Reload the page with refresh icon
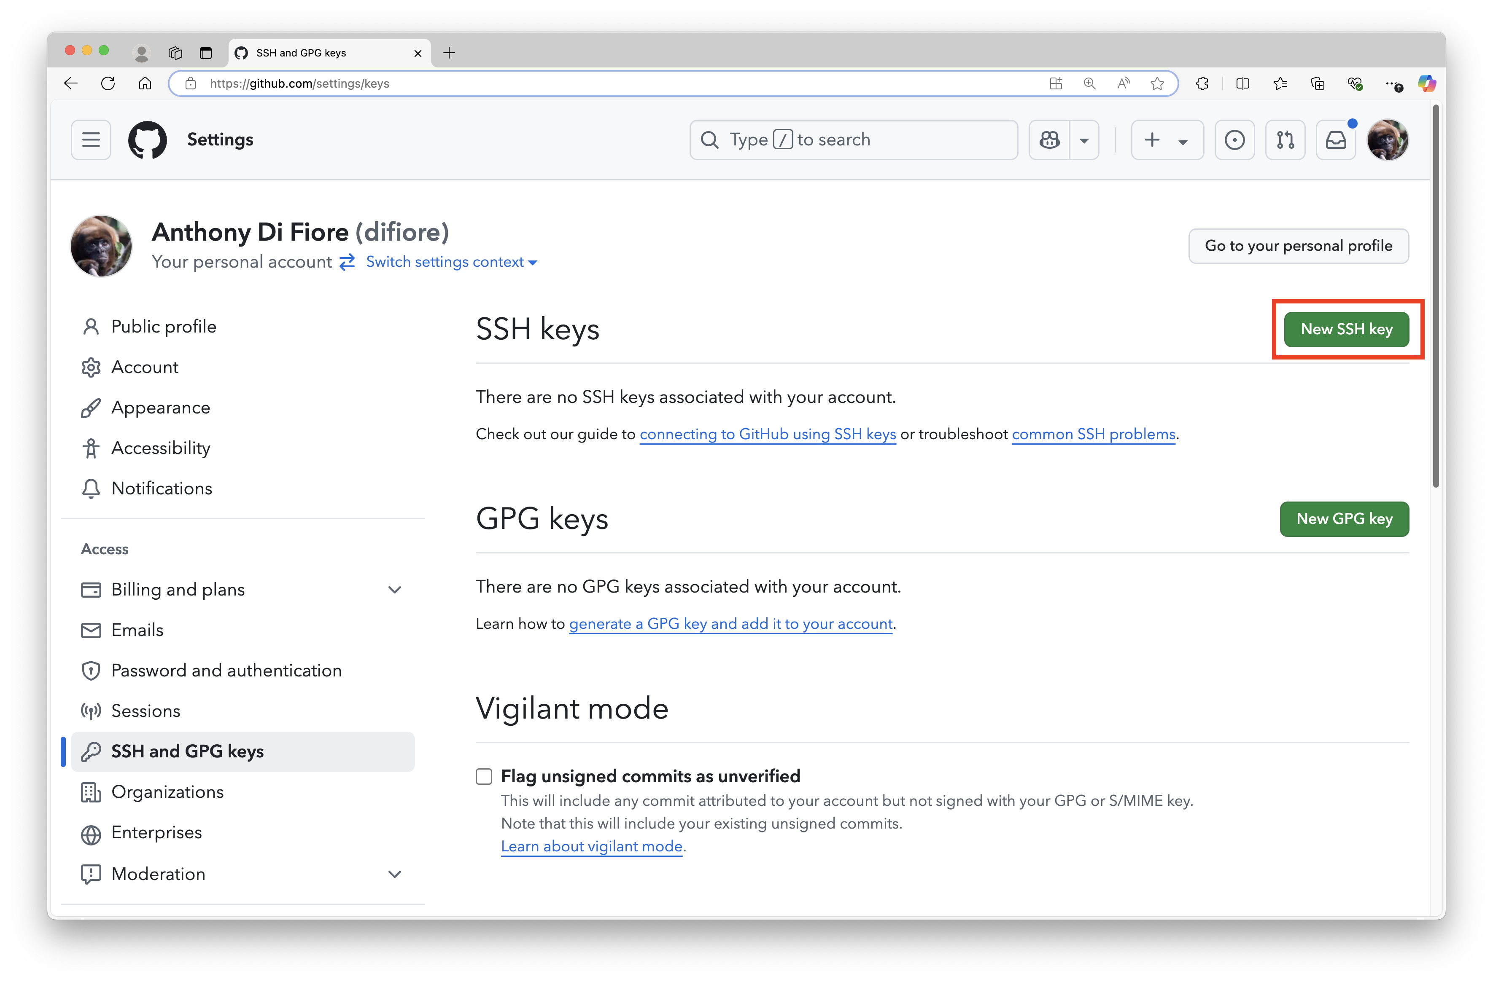Image resolution: width=1493 pixels, height=982 pixels. (x=108, y=83)
